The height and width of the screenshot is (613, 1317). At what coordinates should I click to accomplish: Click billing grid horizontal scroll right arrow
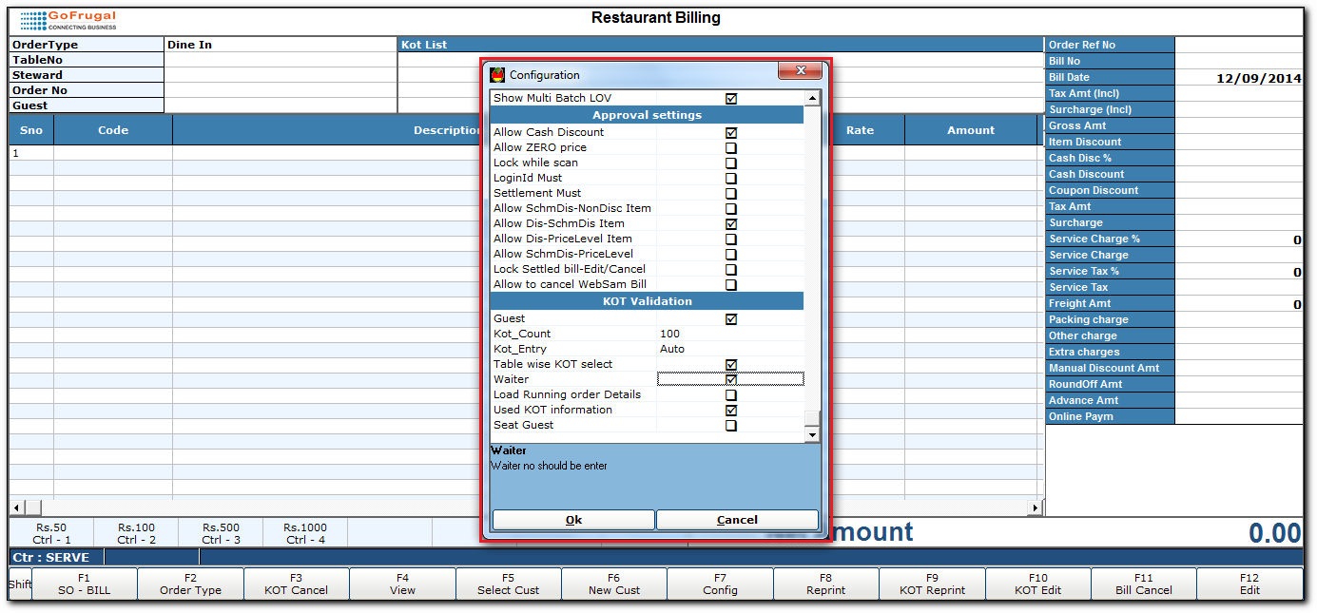click(1036, 508)
